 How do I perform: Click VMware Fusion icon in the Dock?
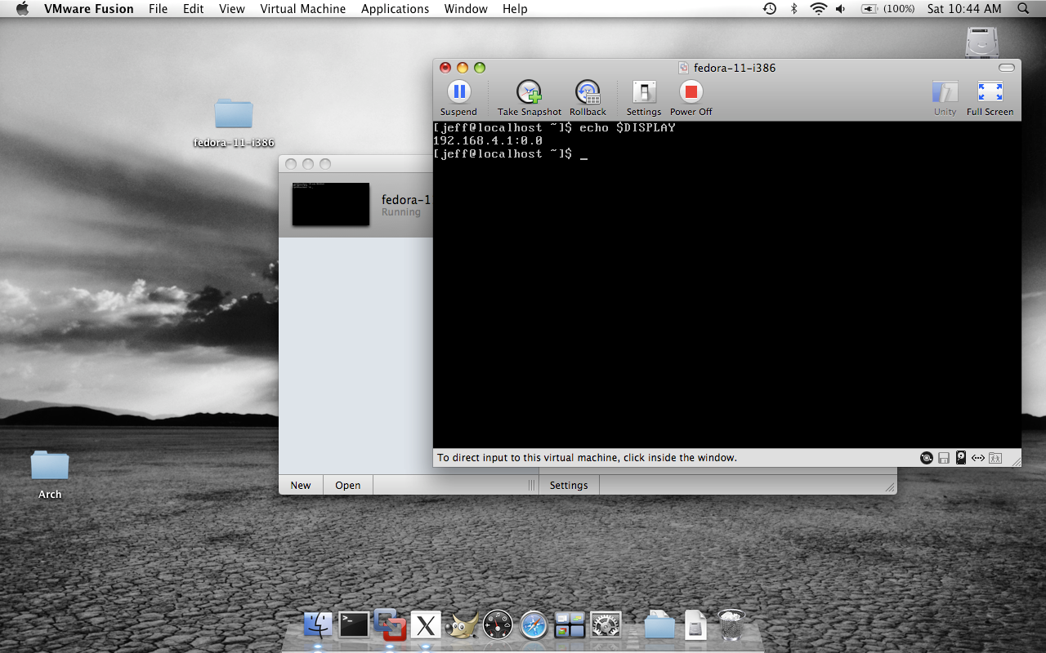[390, 625]
